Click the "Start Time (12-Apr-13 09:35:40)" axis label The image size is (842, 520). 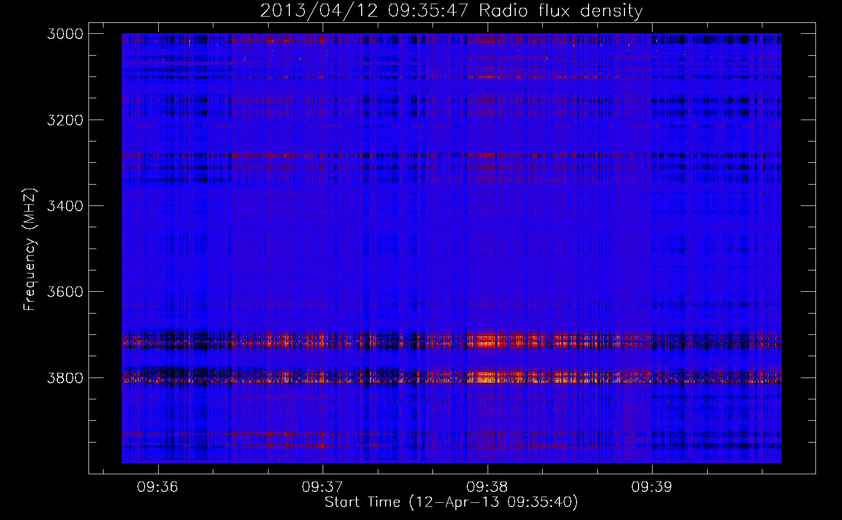(451, 502)
